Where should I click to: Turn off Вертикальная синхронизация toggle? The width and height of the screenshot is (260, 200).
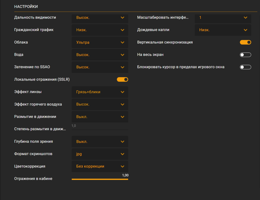pos(245,42)
